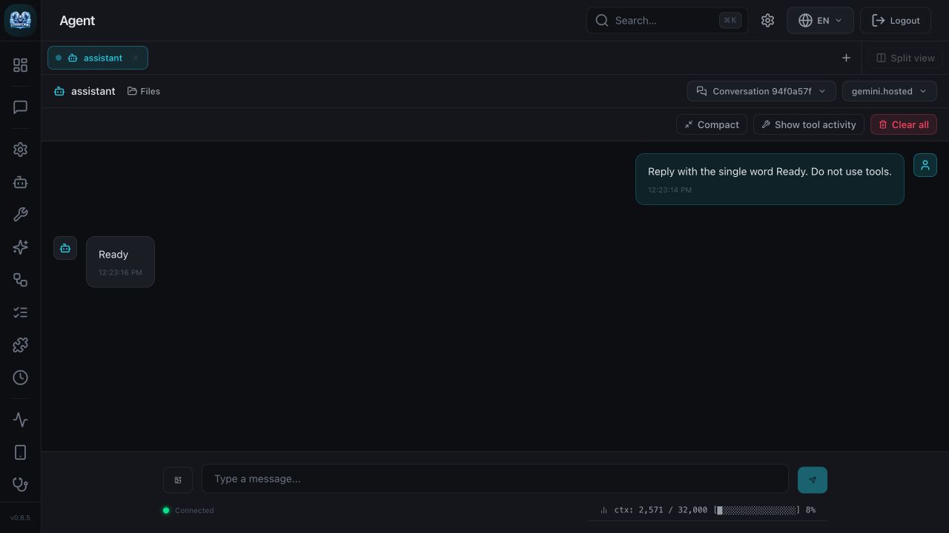
Task: Expand the Conversation 94f0a57f dropdown
Action: click(x=761, y=91)
